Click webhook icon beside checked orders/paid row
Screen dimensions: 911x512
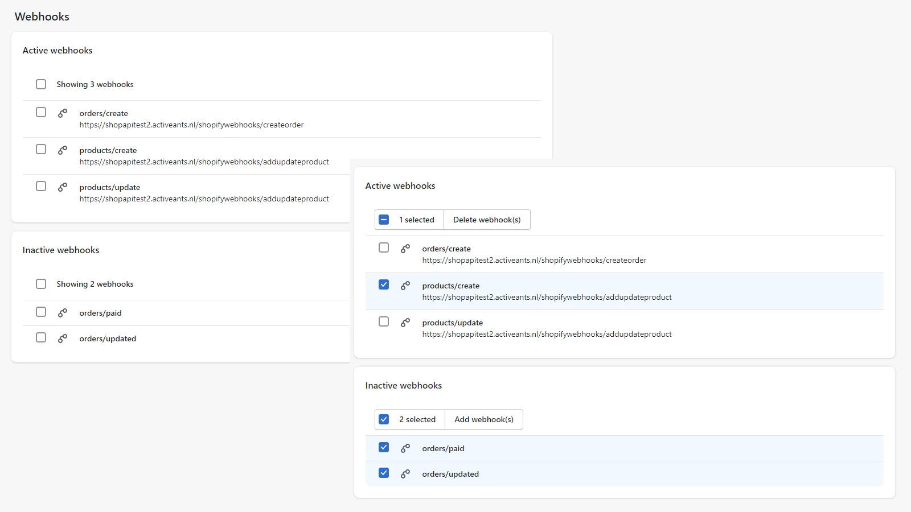(x=405, y=448)
